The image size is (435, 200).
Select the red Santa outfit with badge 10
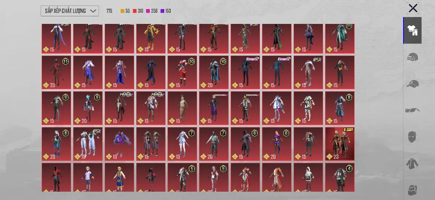(182, 72)
